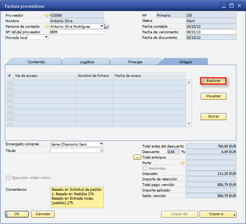Click the attachments table scroll-up arrow
This screenshot has width=246, height=224.
tap(189, 82)
